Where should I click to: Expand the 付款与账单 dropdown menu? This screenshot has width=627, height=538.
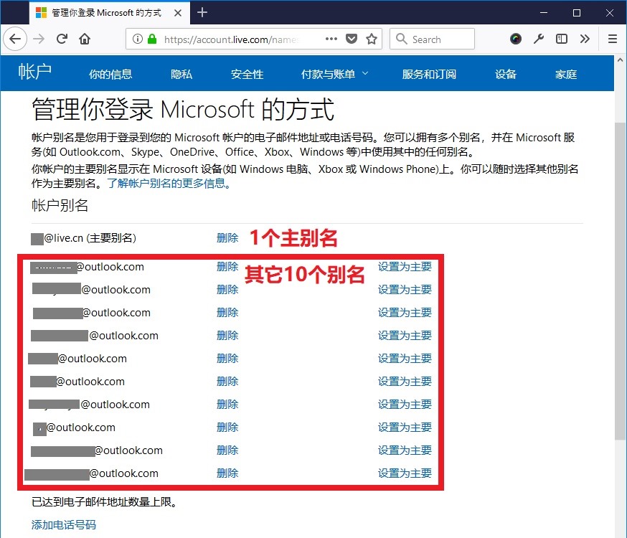click(334, 74)
